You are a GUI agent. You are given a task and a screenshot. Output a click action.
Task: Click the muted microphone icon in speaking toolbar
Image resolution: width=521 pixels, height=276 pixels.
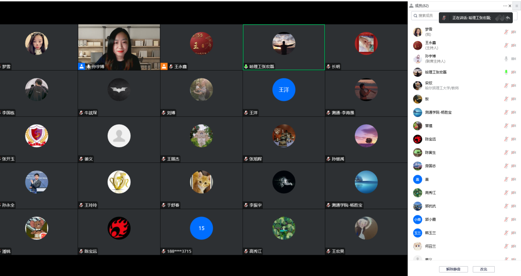(x=444, y=18)
